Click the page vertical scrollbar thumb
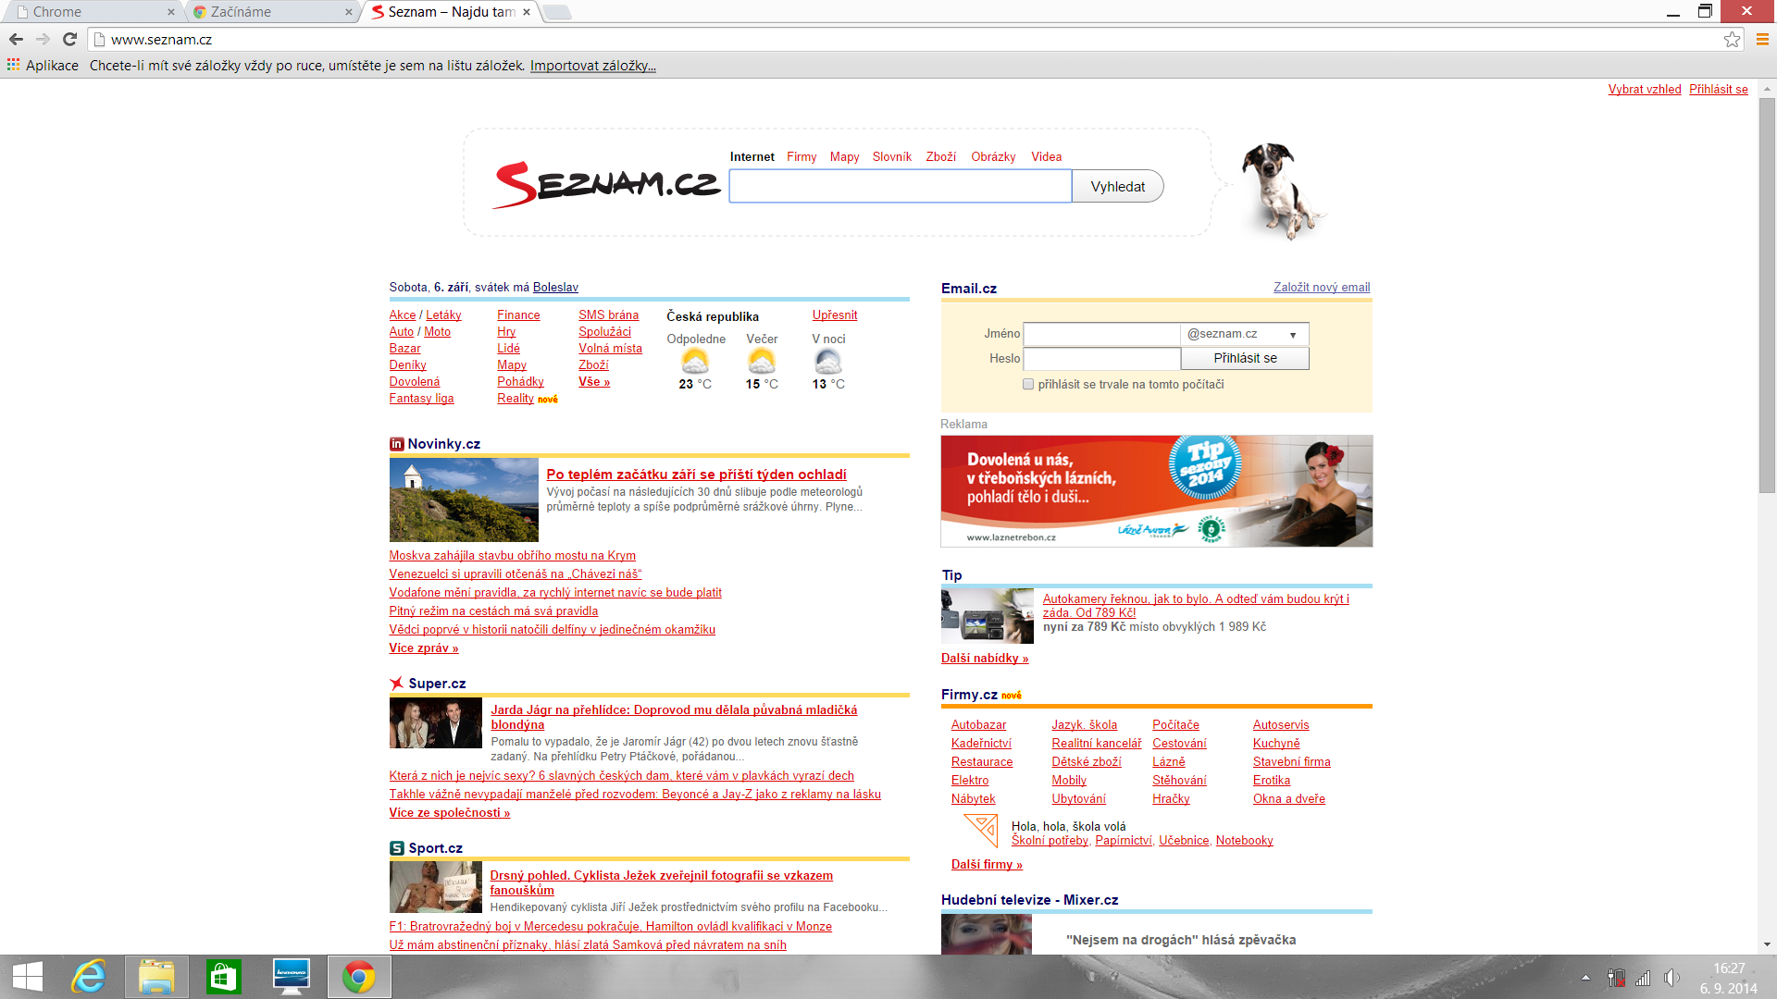This screenshot has width=1777, height=999. click(1768, 296)
